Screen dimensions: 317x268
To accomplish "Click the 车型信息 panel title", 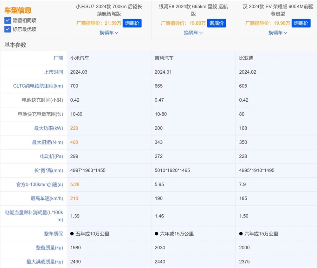I will pos(17,10).
